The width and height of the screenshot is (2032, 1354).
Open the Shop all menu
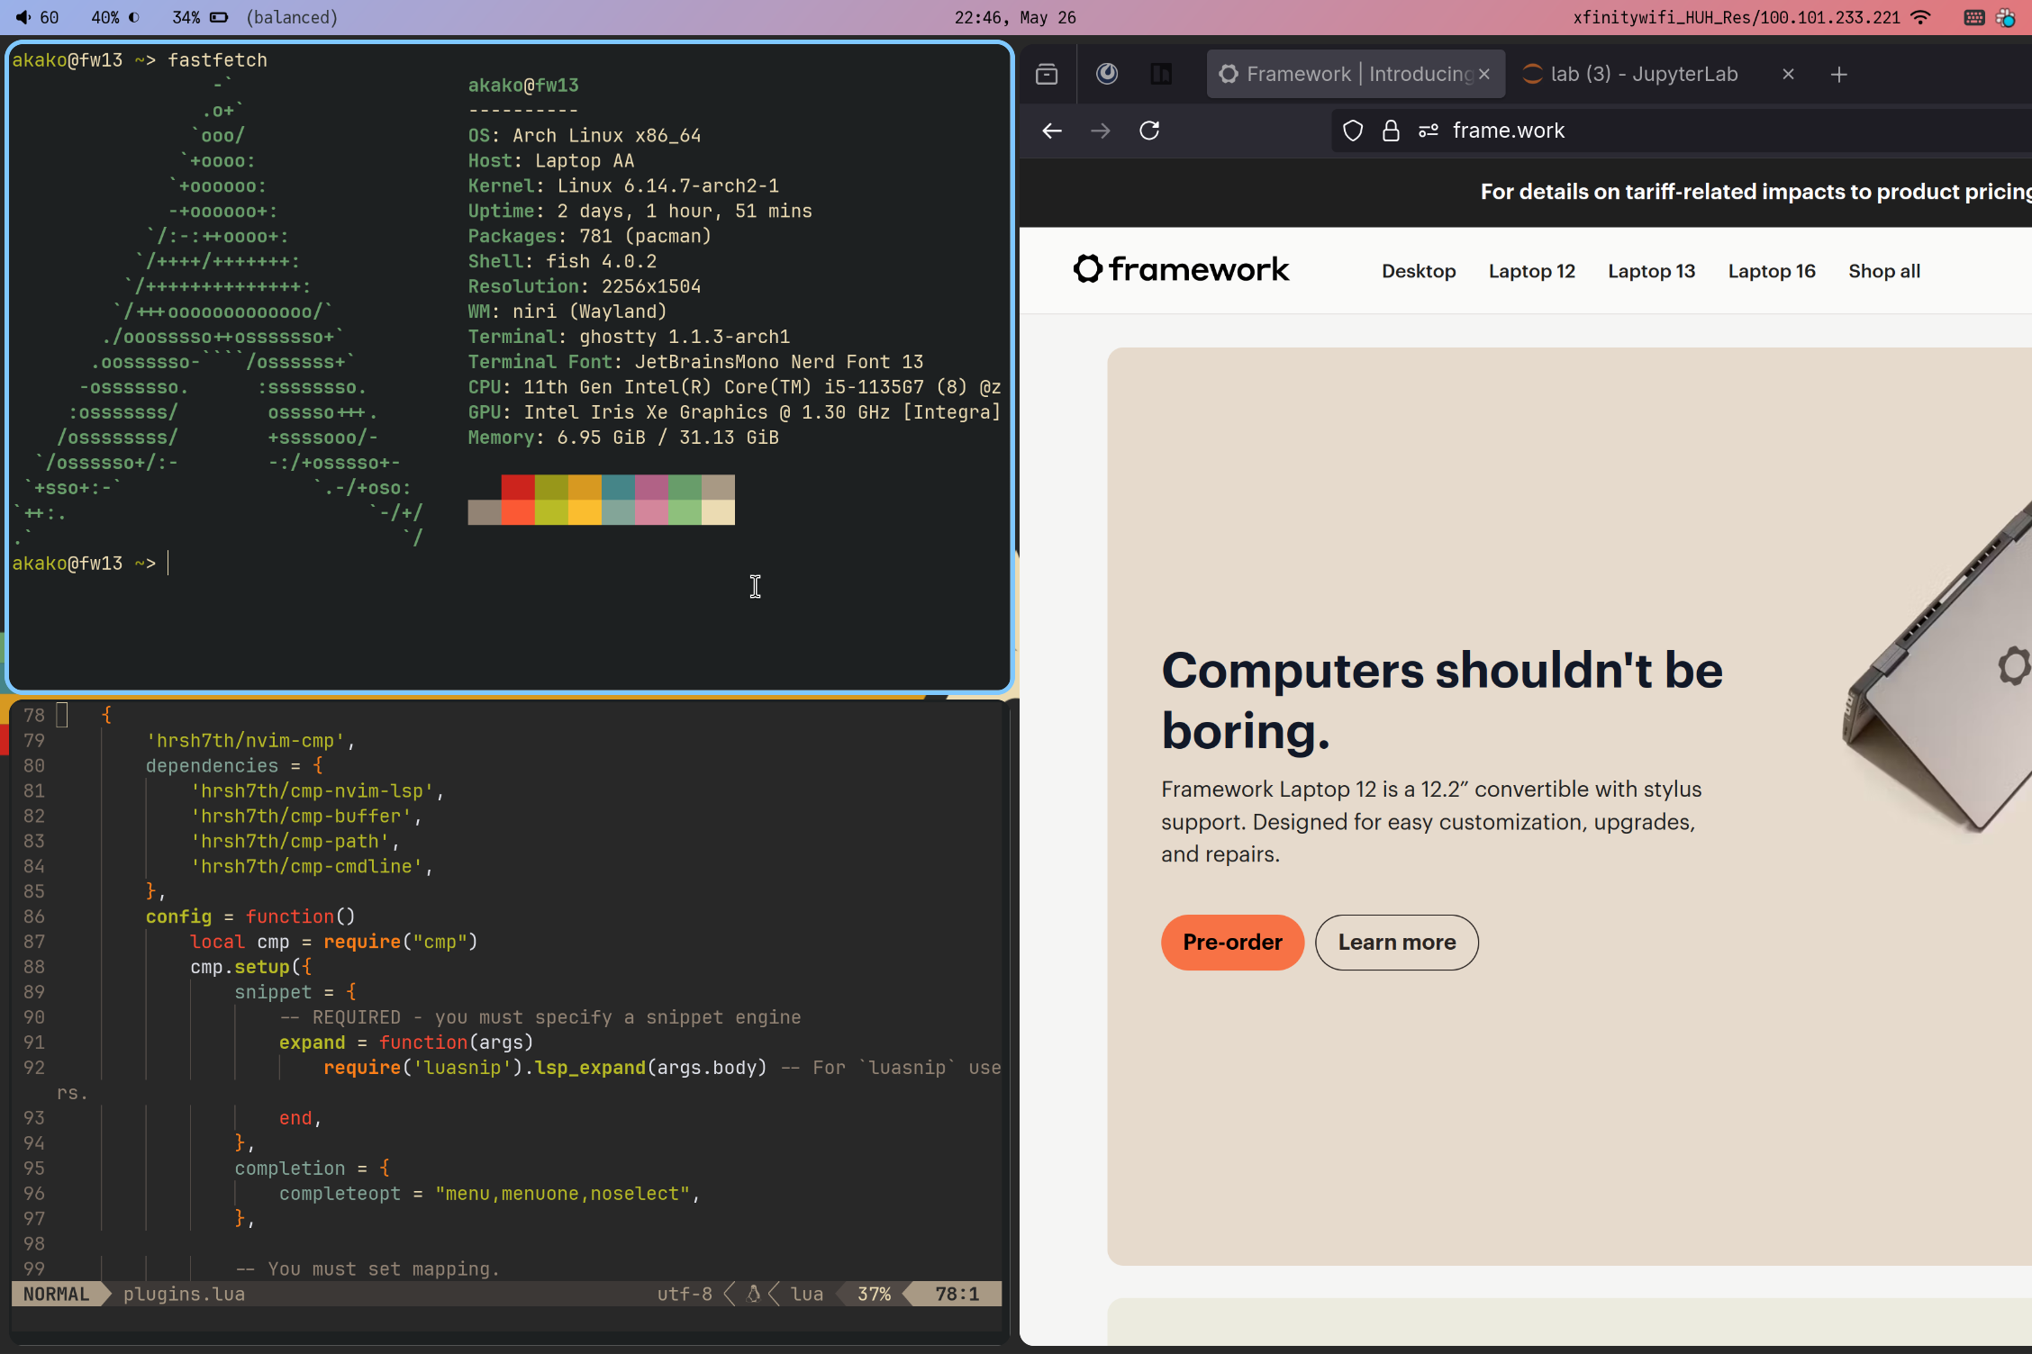click(1883, 271)
